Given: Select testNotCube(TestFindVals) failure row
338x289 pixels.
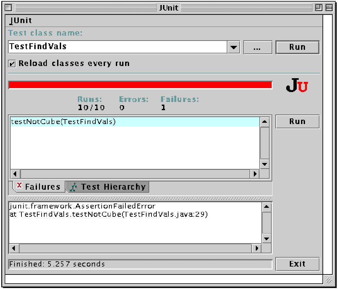Looking at the screenshot, I should click(135, 122).
